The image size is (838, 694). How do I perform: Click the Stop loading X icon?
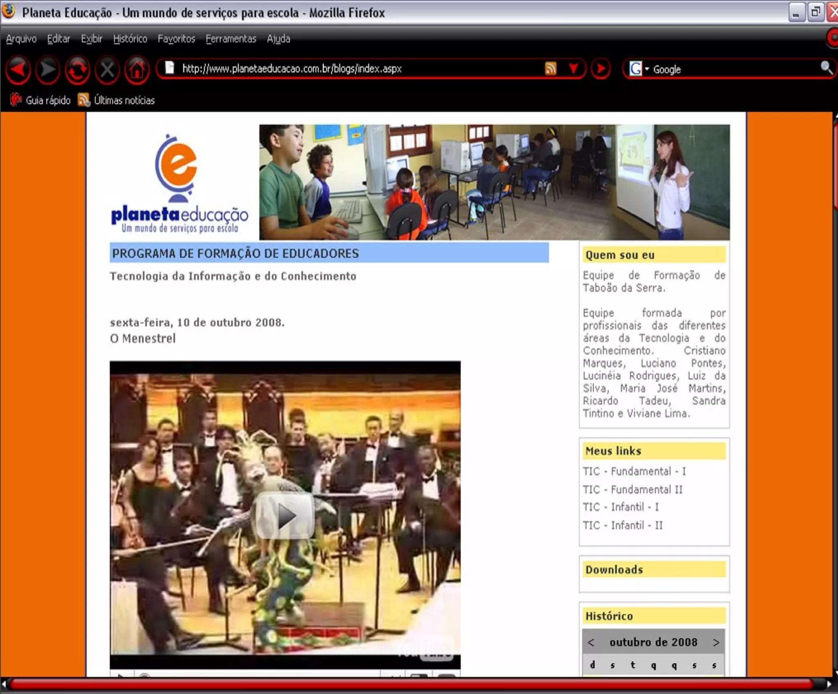pyautogui.click(x=107, y=70)
